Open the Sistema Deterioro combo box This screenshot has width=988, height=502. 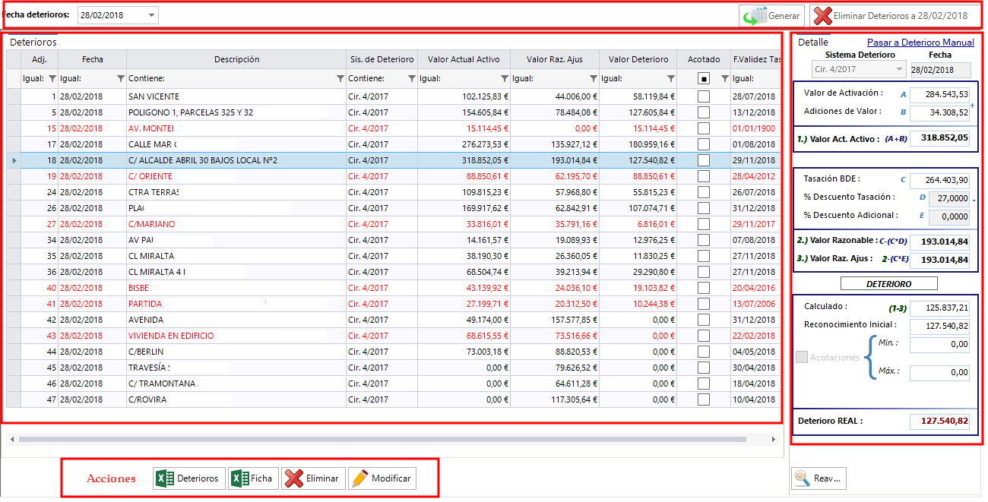pos(858,69)
